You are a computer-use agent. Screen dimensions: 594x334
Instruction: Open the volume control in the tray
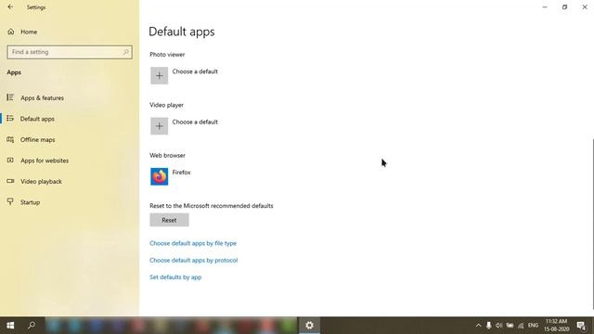tap(499, 326)
